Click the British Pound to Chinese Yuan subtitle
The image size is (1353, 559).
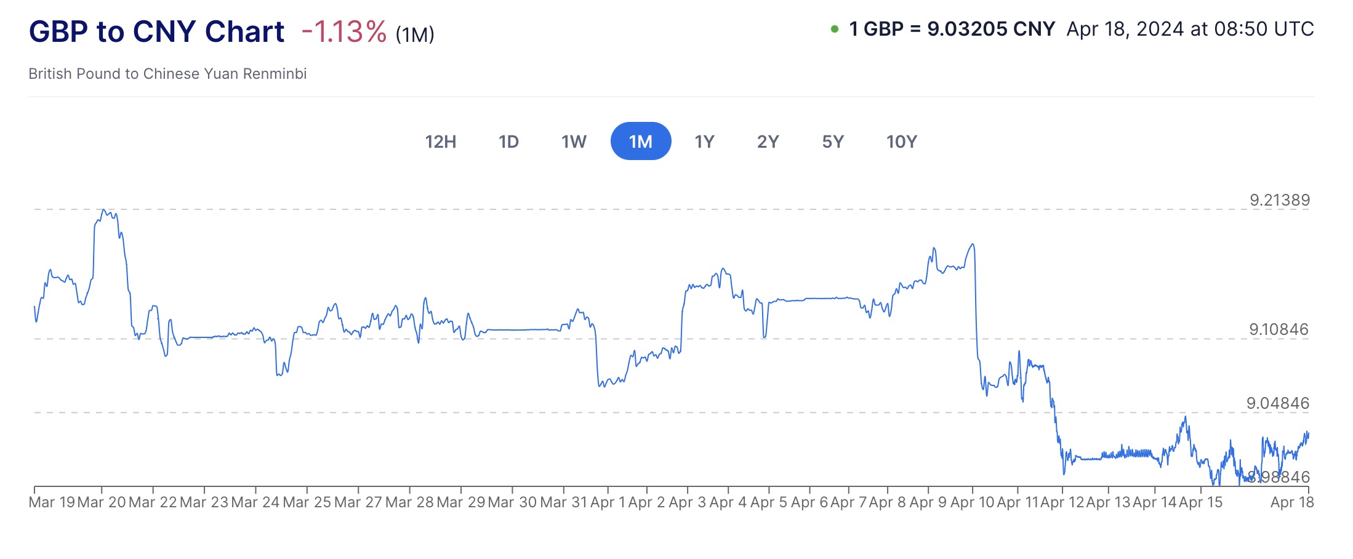(167, 74)
